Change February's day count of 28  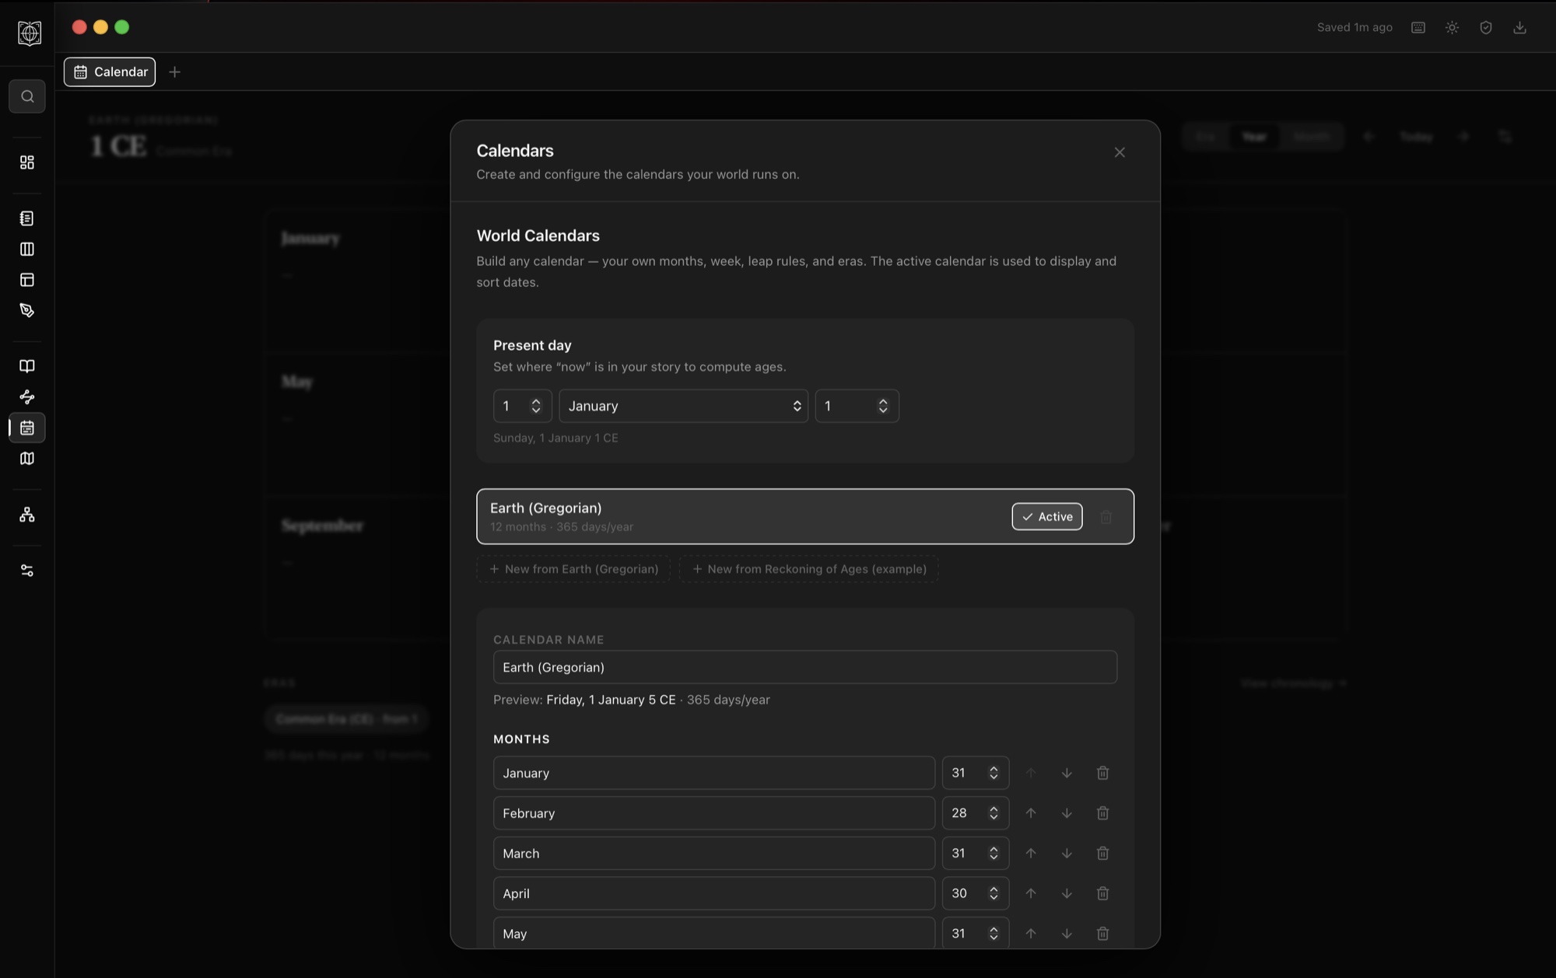(976, 813)
